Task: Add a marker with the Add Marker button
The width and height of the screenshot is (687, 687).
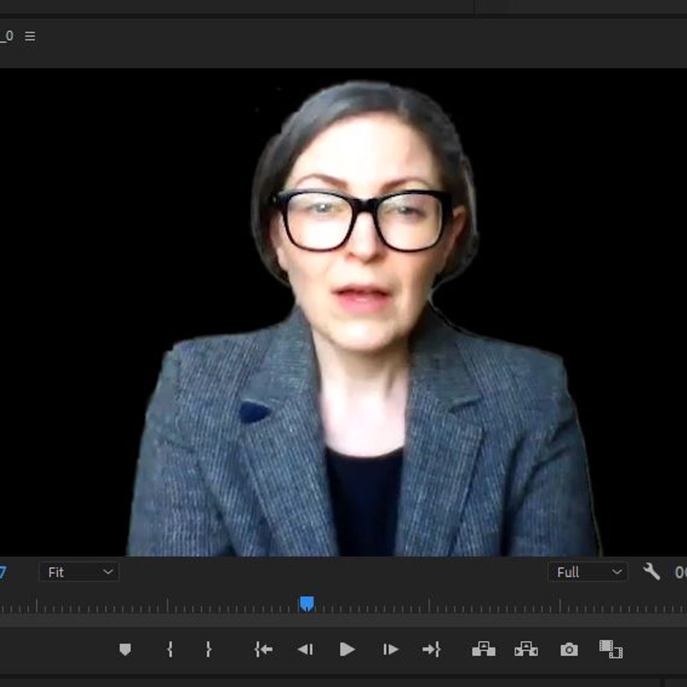Action: pyautogui.click(x=125, y=649)
